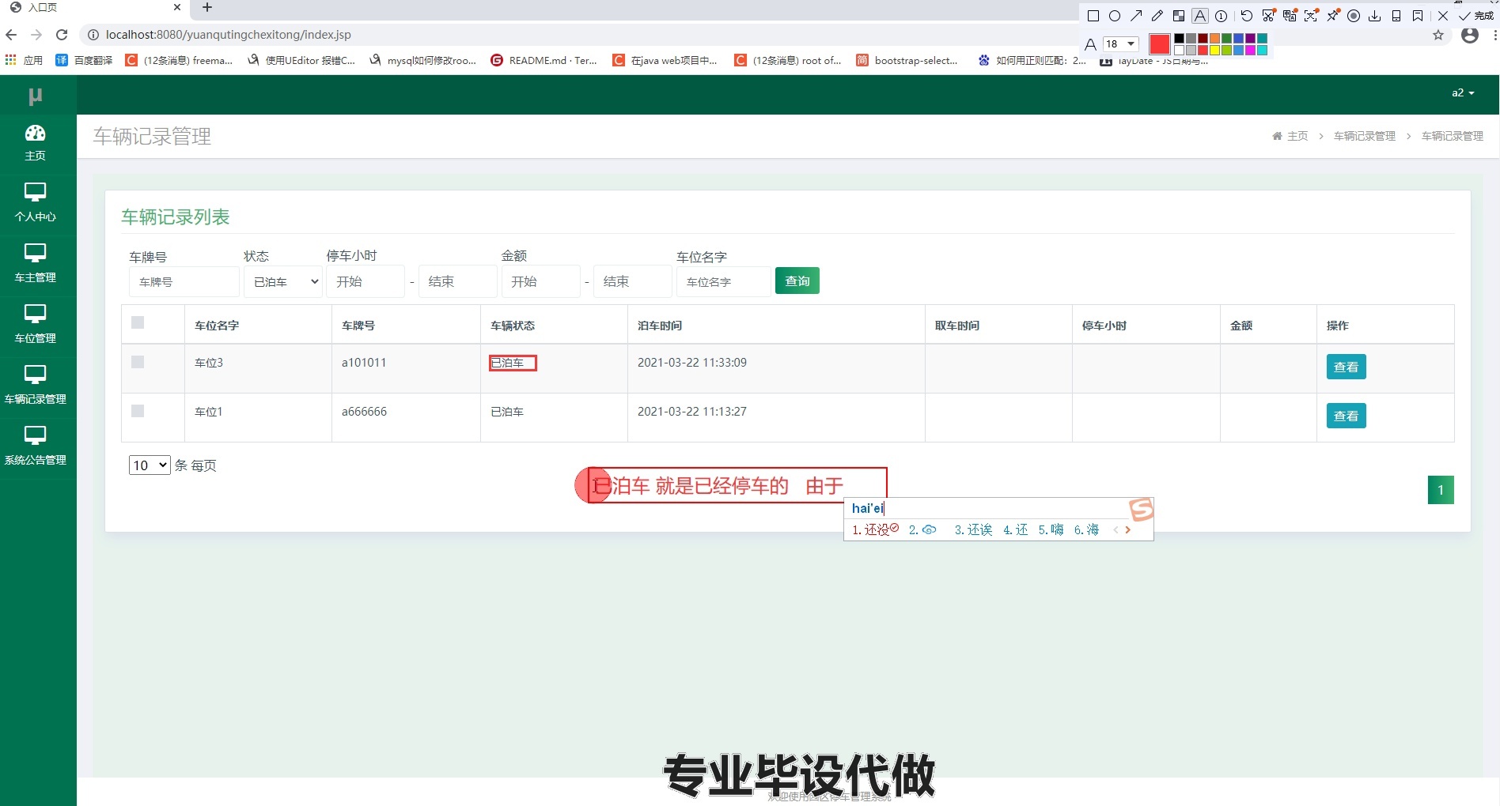Open 个人中心 in the sidebar
This screenshot has width=1500, height=806.
pyautogui.click(x=36, y=203)
